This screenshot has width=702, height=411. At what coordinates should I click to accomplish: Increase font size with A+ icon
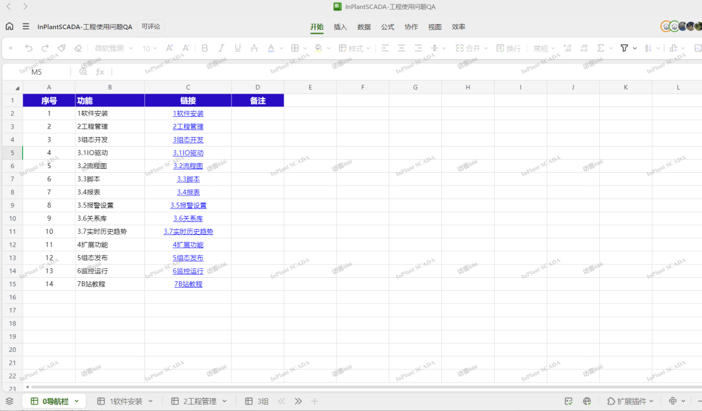click(x=170, y=48)
